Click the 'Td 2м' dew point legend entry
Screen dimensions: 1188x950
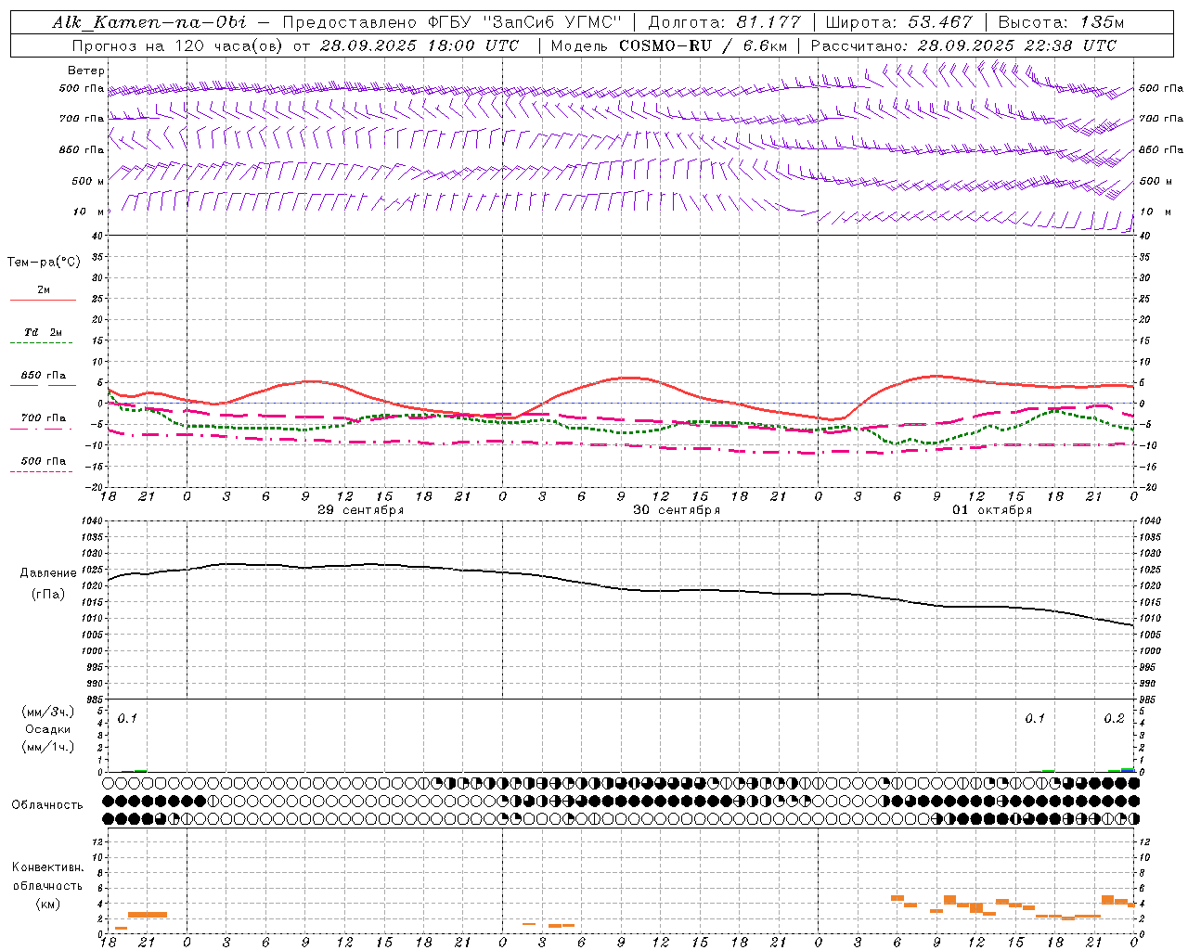44,332
